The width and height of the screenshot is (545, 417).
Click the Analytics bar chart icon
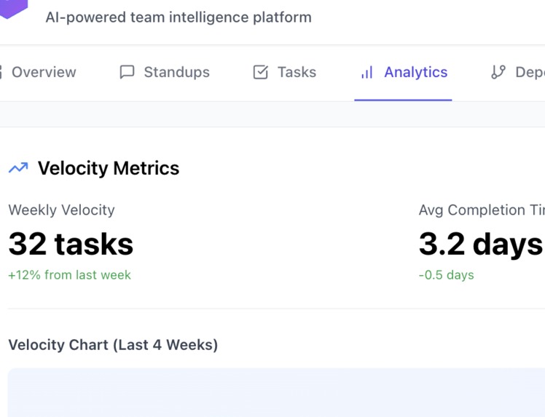[367, 72]
